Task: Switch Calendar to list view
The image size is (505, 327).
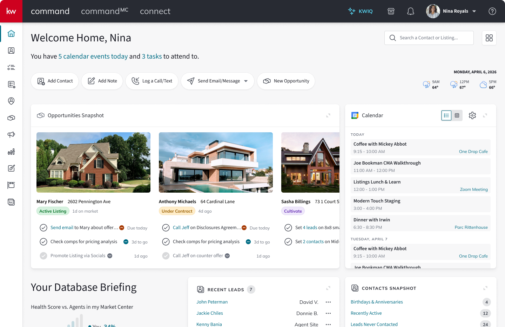Action: click(x=446, y=115)
